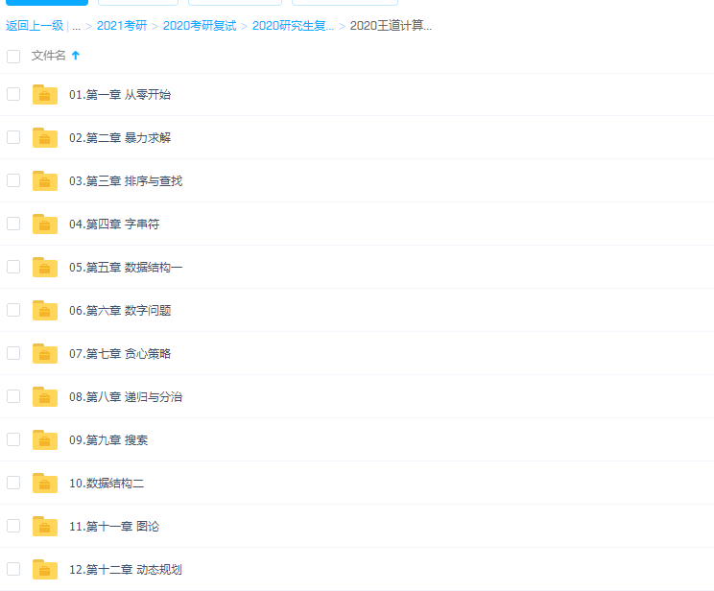Sort by clicking the 文件名 arrow

point(76,56)
